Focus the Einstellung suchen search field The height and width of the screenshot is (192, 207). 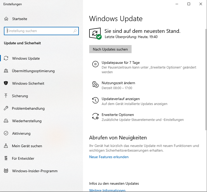[41, 31]
